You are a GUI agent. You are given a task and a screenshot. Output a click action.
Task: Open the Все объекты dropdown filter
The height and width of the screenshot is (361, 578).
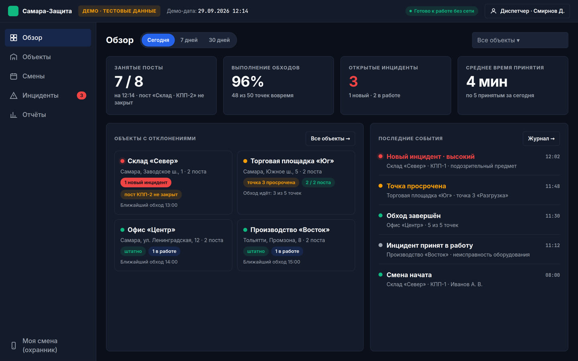520,40
